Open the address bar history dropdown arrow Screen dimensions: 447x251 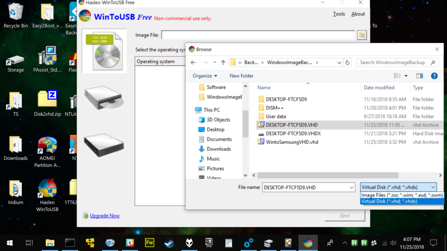click(339, 62)
